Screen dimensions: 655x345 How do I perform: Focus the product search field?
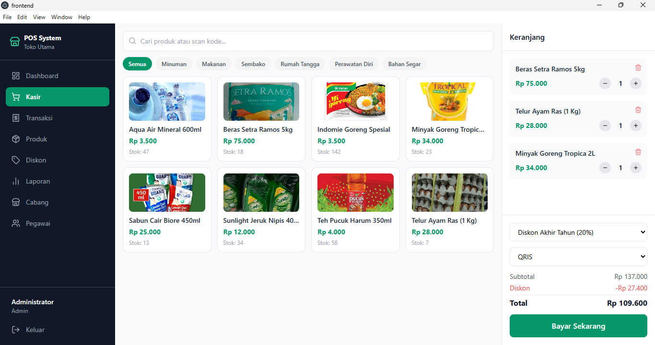308,41
